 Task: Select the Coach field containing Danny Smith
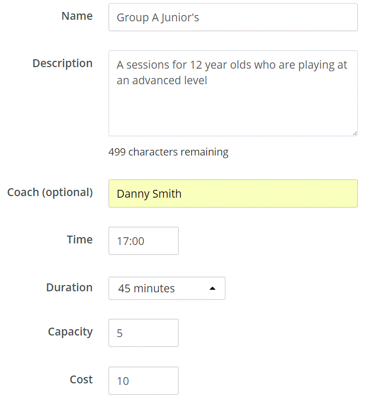point(233,194)
